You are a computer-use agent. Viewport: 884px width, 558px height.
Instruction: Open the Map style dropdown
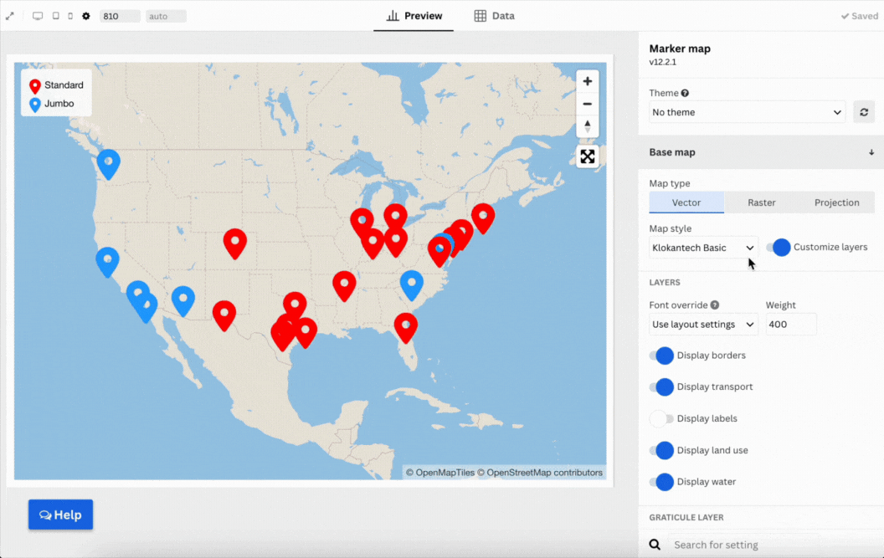click(x=703, y=248)
